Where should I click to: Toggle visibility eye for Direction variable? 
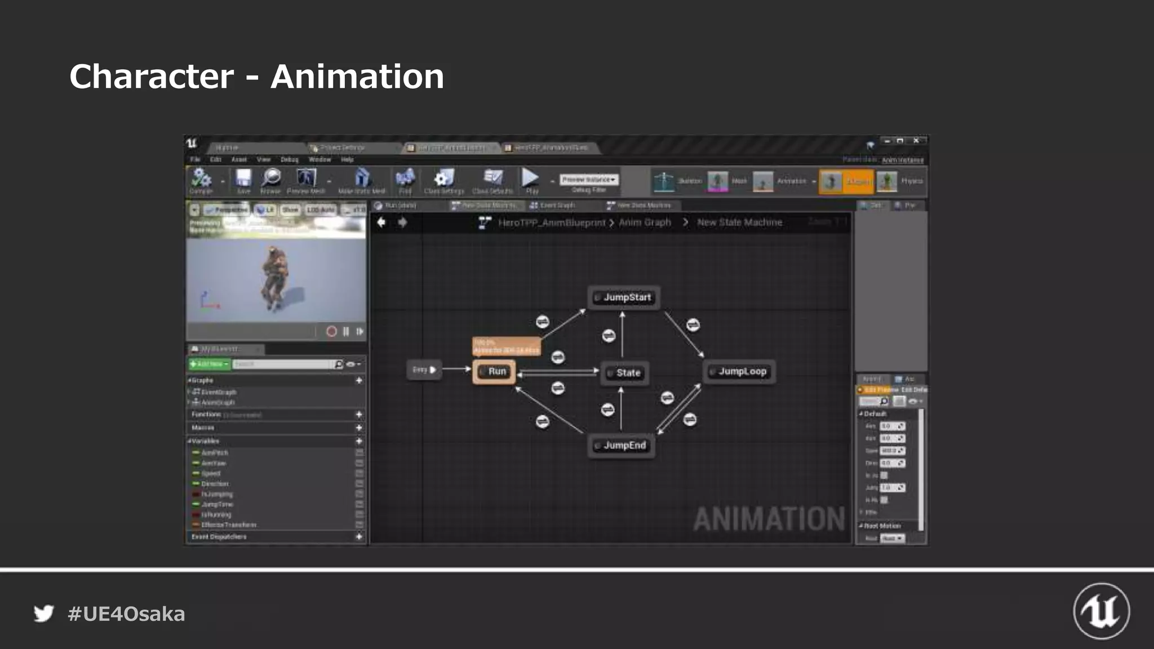click(359, 484)
